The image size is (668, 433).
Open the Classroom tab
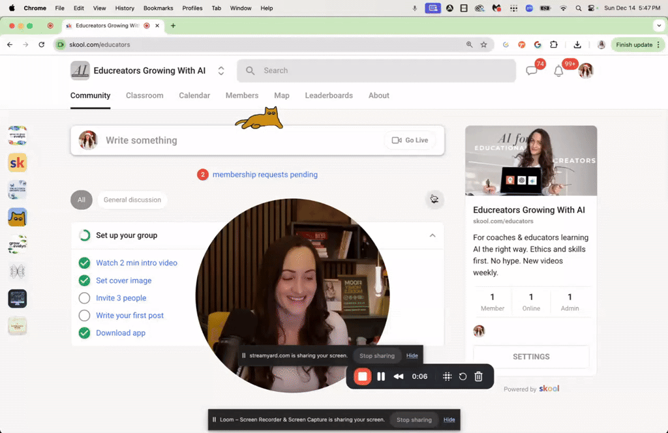[144, 95]
